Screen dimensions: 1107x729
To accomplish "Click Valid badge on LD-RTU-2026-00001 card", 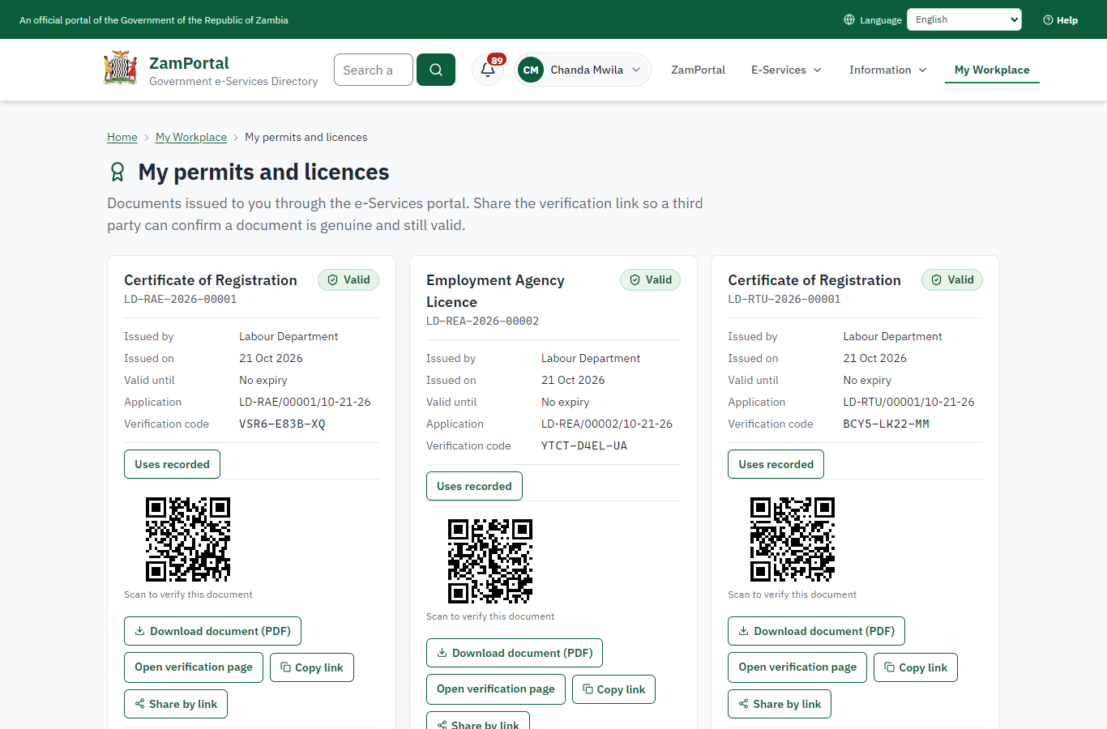I will click(952, 280).
